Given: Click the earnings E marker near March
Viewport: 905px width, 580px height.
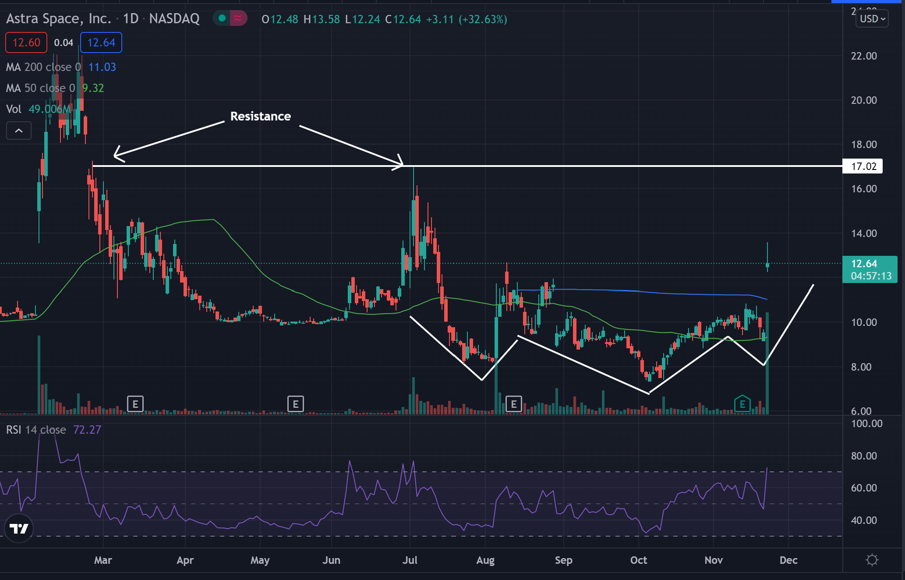Looking at the screenshot, I should point(135,404).
